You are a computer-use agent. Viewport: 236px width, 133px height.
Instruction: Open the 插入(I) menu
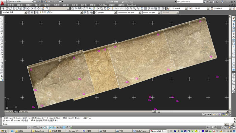pyautogui.click(x=38, y=5)
